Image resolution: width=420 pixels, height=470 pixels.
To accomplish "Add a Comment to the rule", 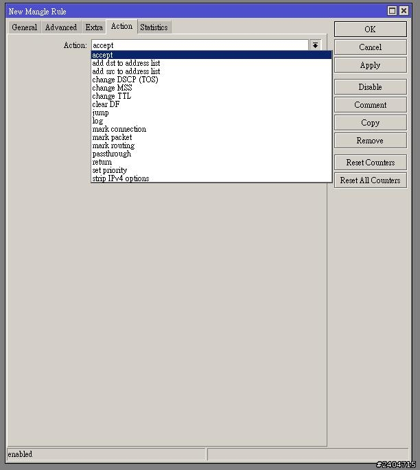I will point(370,105).
